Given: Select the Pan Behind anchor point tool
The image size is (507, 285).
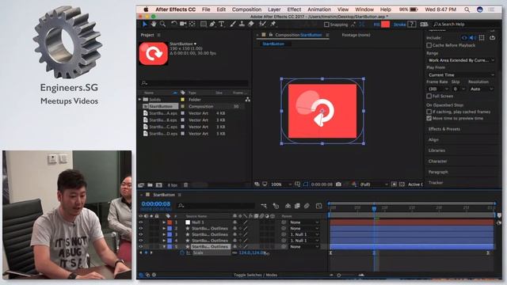Looking at the screenshot, I should (192, 25).
